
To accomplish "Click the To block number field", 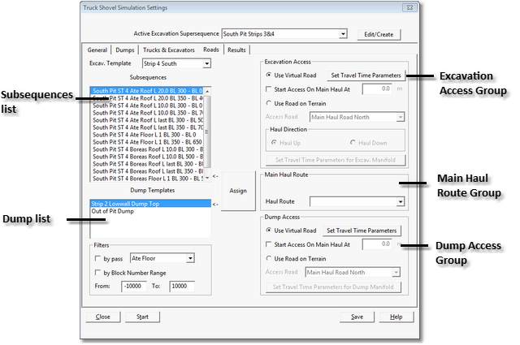I will tap(182, 286).
